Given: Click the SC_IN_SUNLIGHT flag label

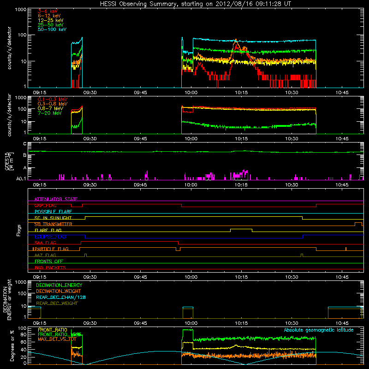Looking at the screenshot, I should coord(53,218).
